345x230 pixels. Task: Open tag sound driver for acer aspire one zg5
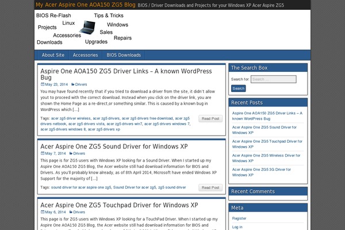coord(81,187)
